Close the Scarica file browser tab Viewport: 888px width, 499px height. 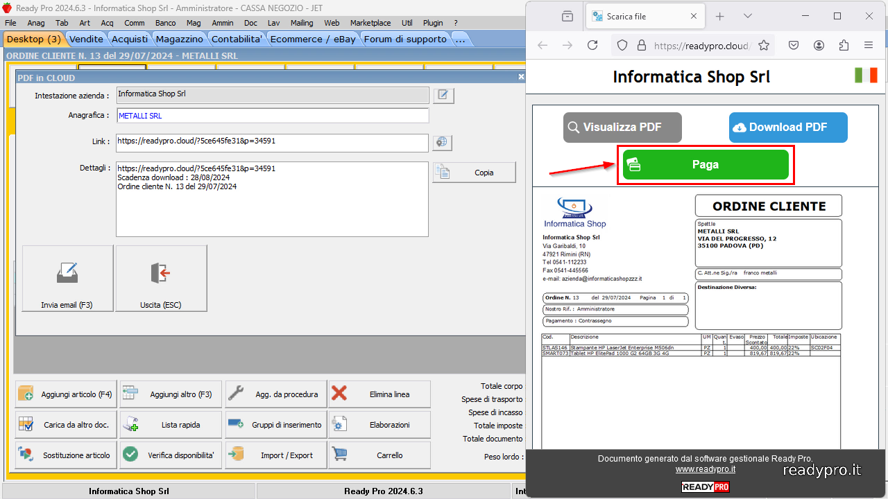coord(694,16)
